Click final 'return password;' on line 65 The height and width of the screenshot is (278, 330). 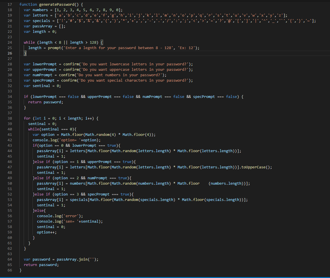(x=41, y=265)
